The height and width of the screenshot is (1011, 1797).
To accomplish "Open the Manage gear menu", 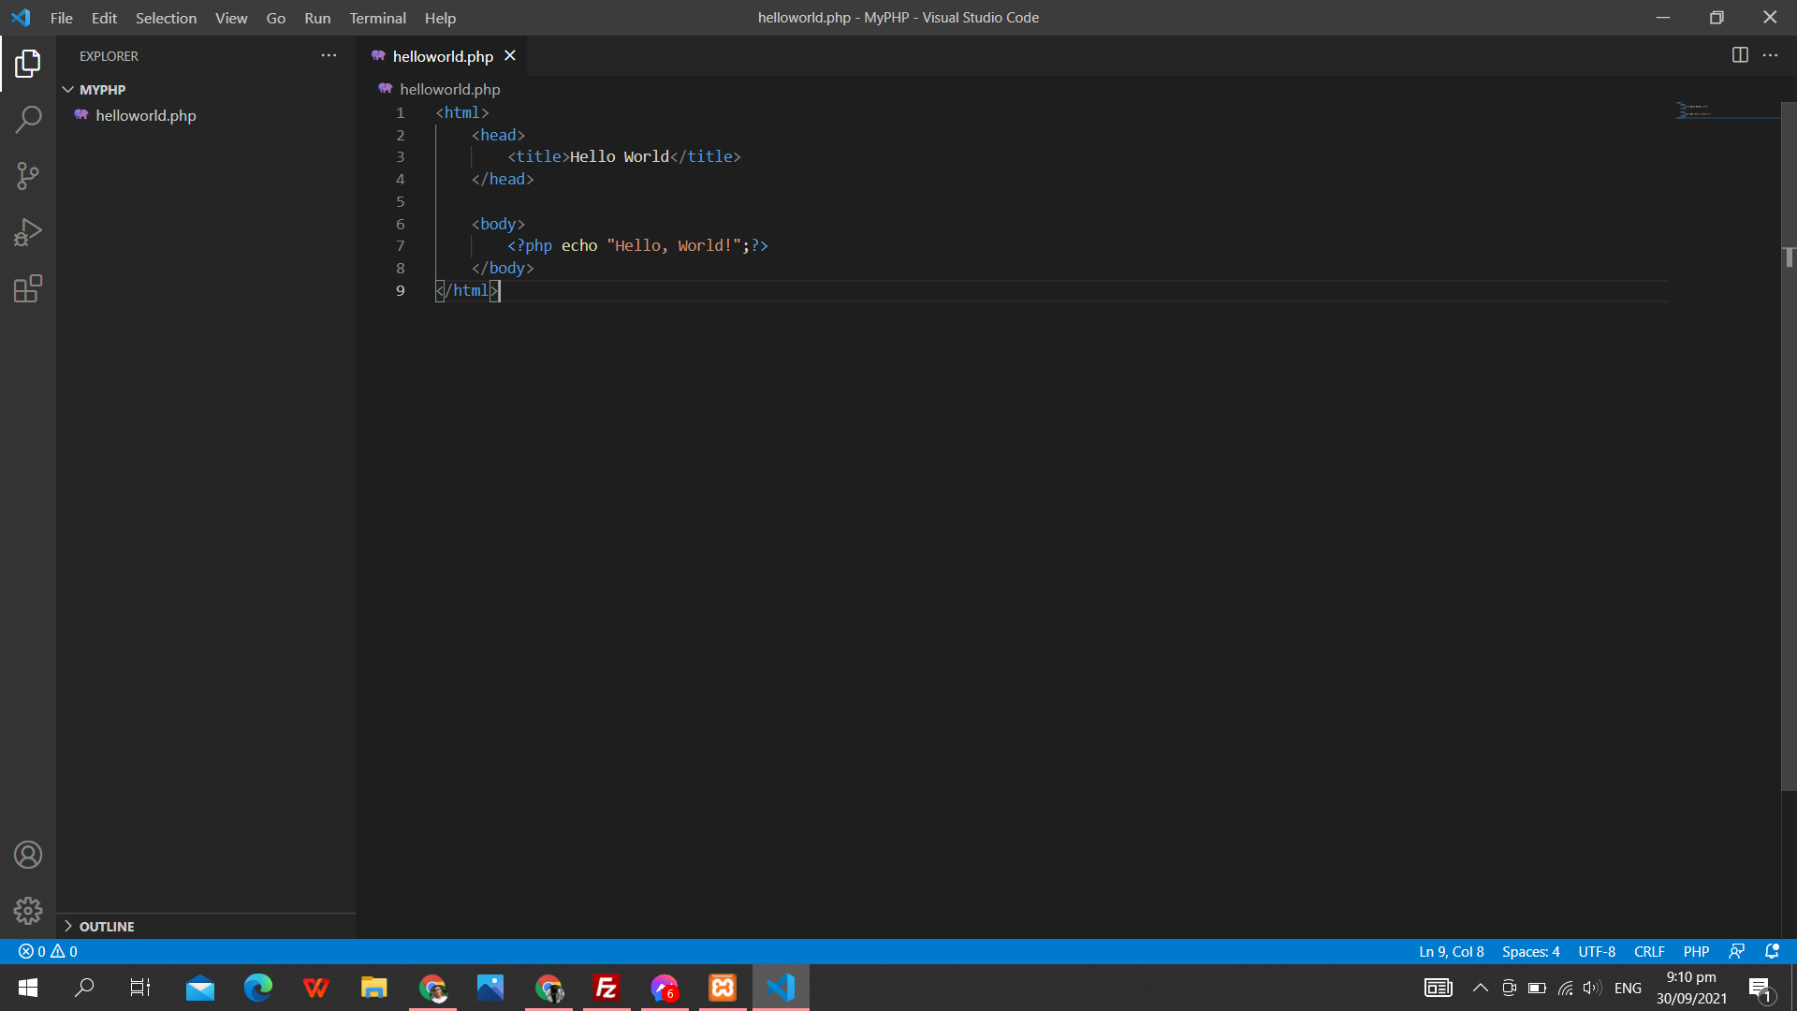I will click(x=28, y=910).
